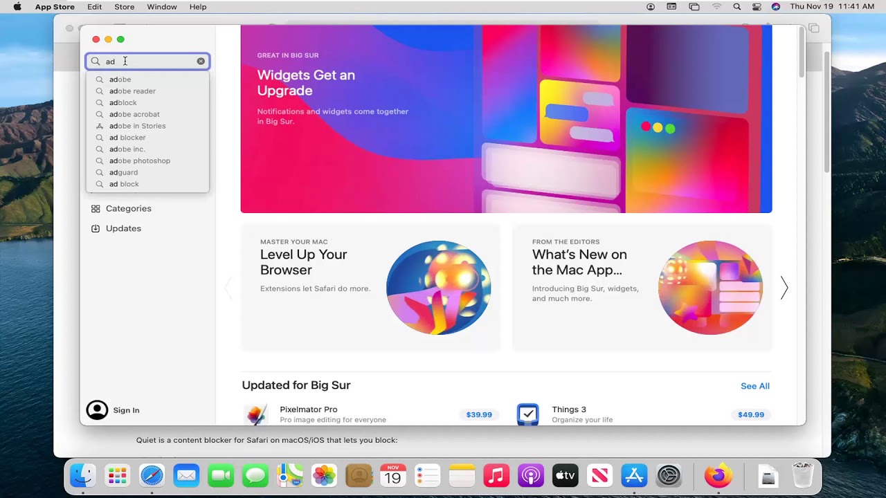This screenshot has height=498, width=886.
Task: Open the Pixelmator Pro title
Action: (309, 409)
